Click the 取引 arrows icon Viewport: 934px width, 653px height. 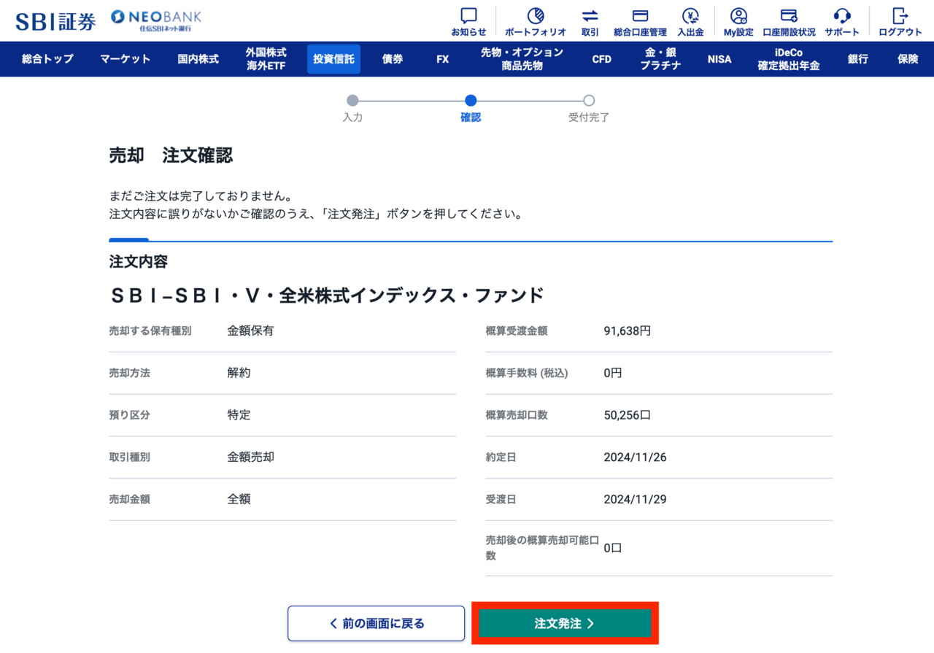(590, 22)
